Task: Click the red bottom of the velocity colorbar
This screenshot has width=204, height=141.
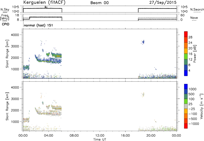Action: [186, 126]
